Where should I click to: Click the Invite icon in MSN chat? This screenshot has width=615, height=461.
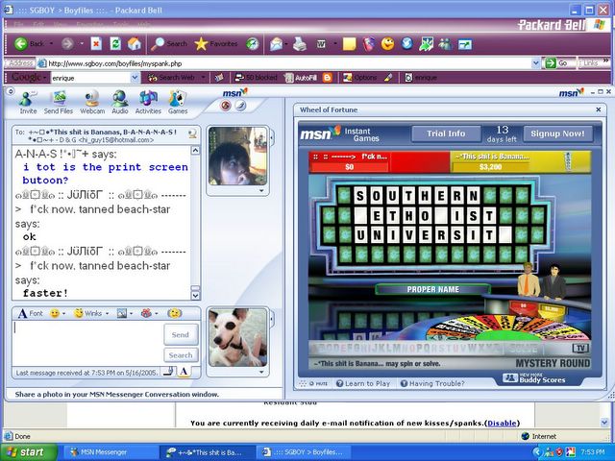click(28, 103)
